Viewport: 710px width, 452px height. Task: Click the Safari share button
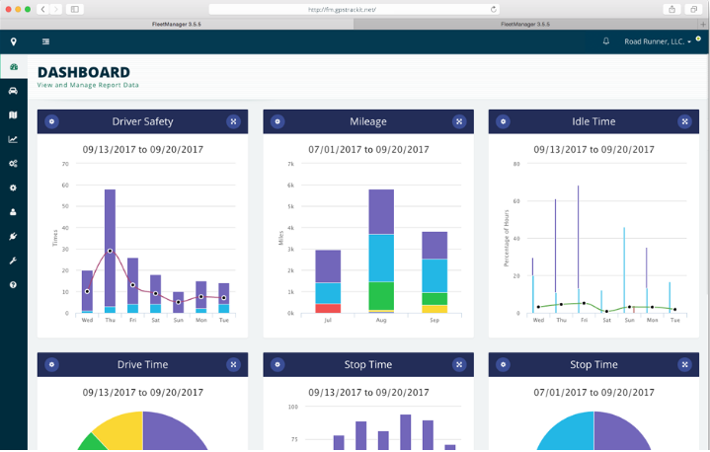[x=672, y=9]
